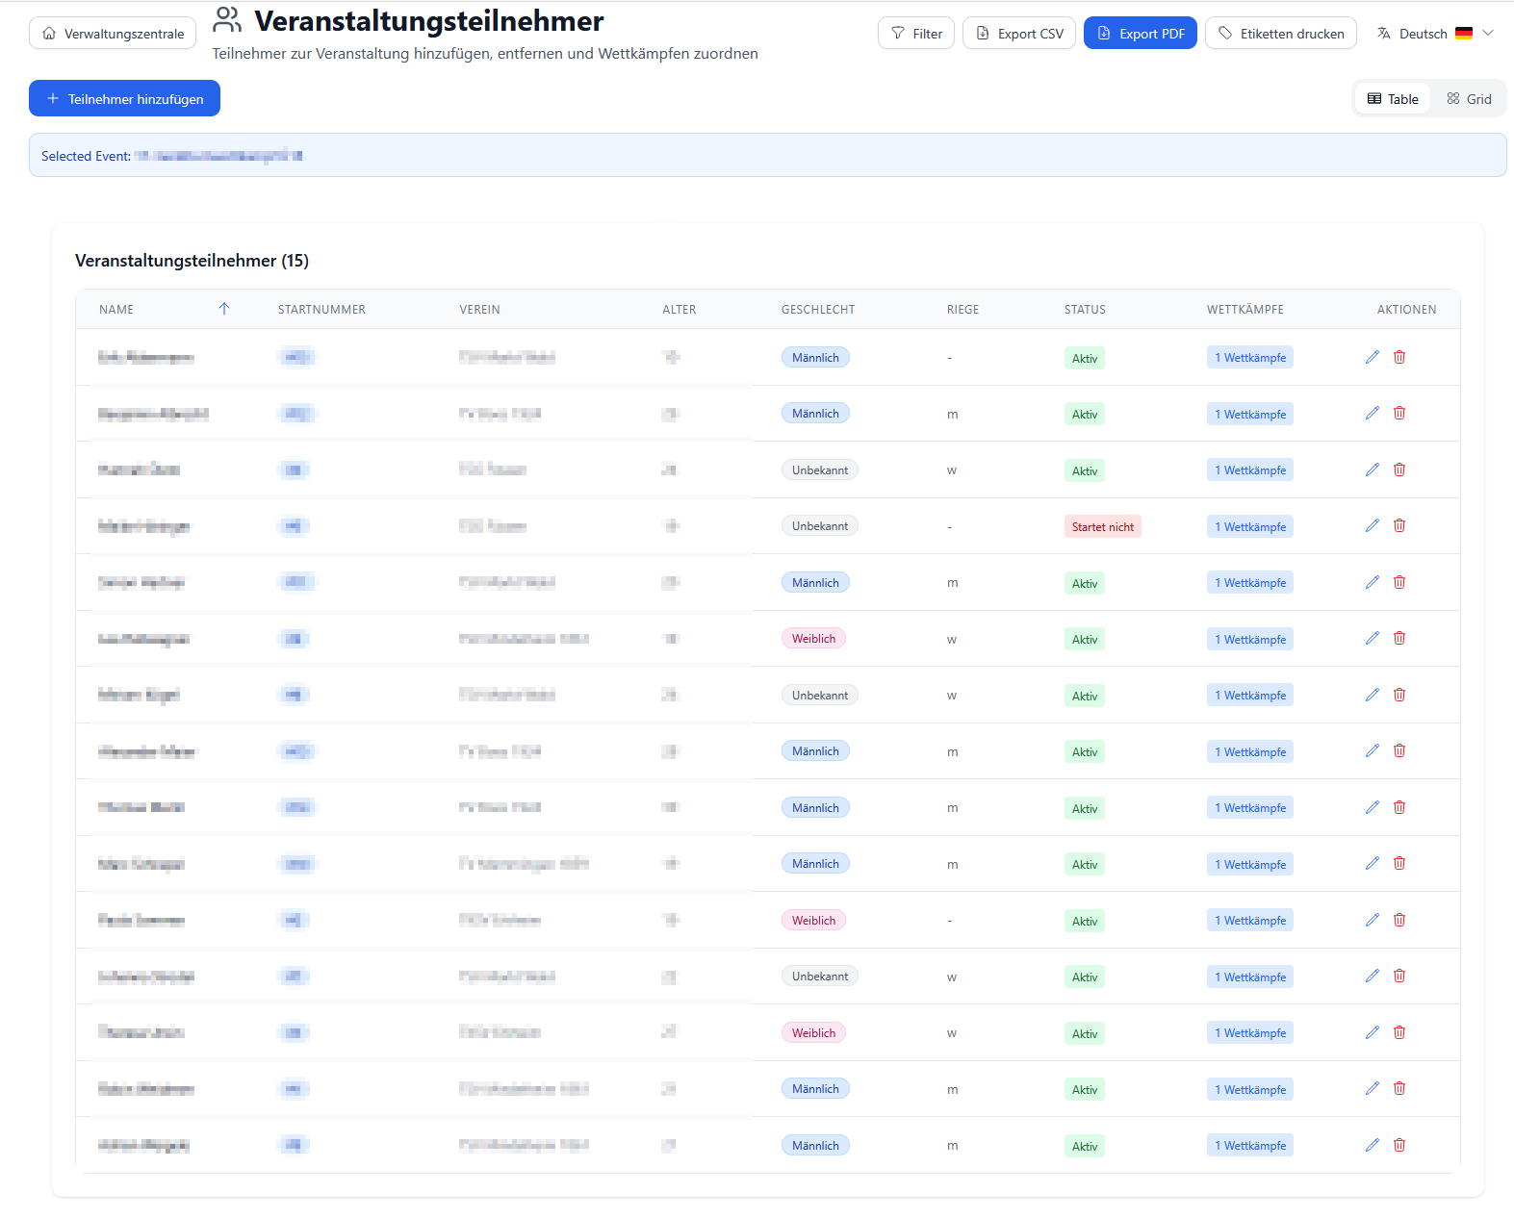Click Teilnehmer hinzufügen button

click(124, 98)
